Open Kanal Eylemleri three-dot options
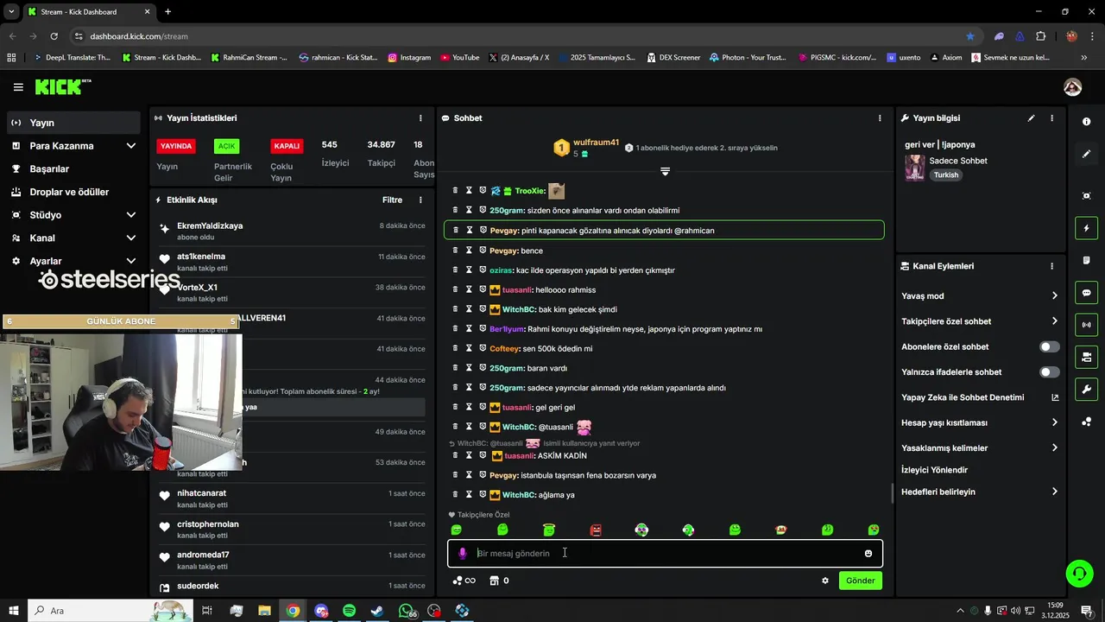Screen dimensions: 1105x622 (x=1051, y=266)
